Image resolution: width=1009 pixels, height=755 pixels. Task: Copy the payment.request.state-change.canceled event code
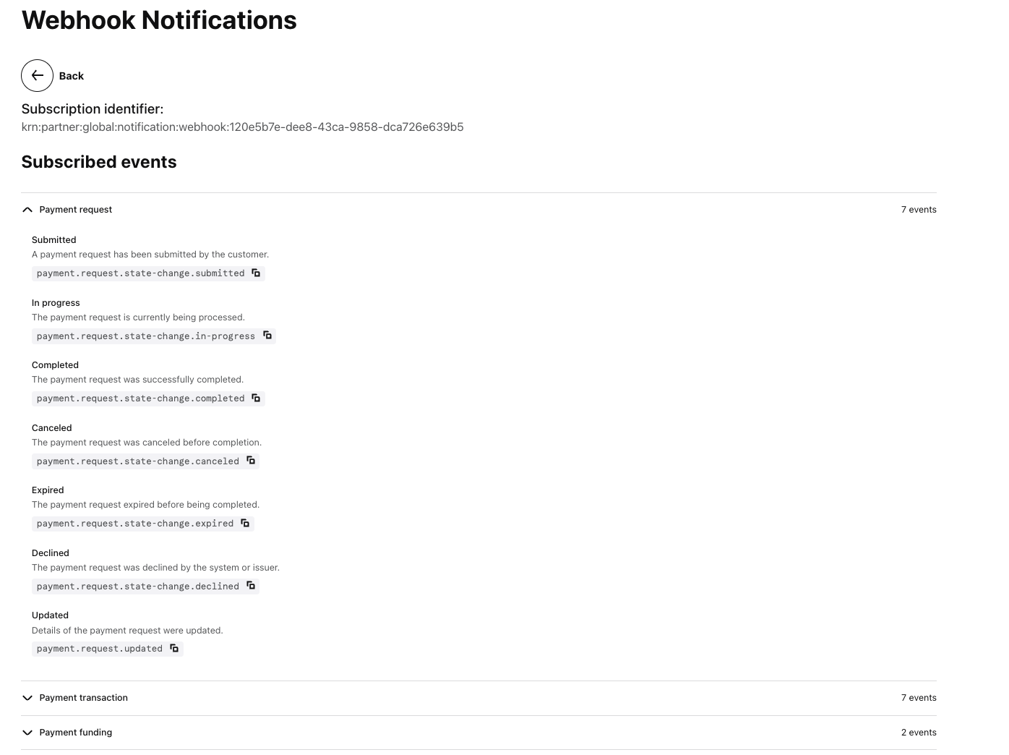point(250,461)
